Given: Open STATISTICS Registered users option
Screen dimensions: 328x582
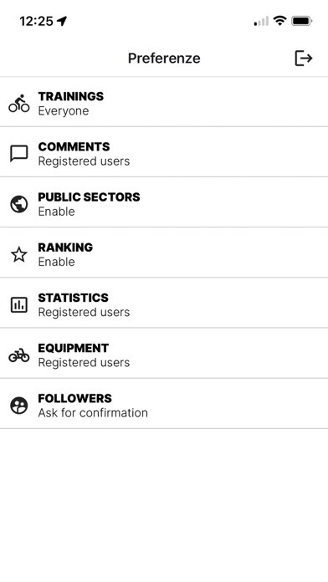Looking at the screenshot, I should (x=164, y=304).
